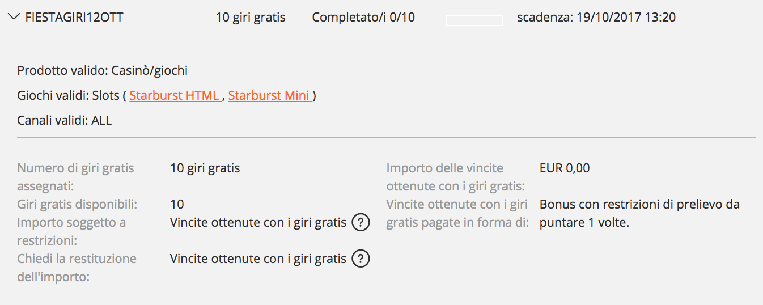
Task: Collapse the FIESTAGIRI12OTT bonus section chevron
Action: click(14, 18)
